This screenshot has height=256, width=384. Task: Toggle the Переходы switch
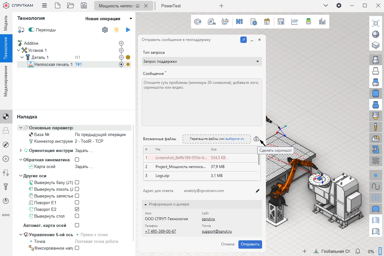(x=32, y=30)
